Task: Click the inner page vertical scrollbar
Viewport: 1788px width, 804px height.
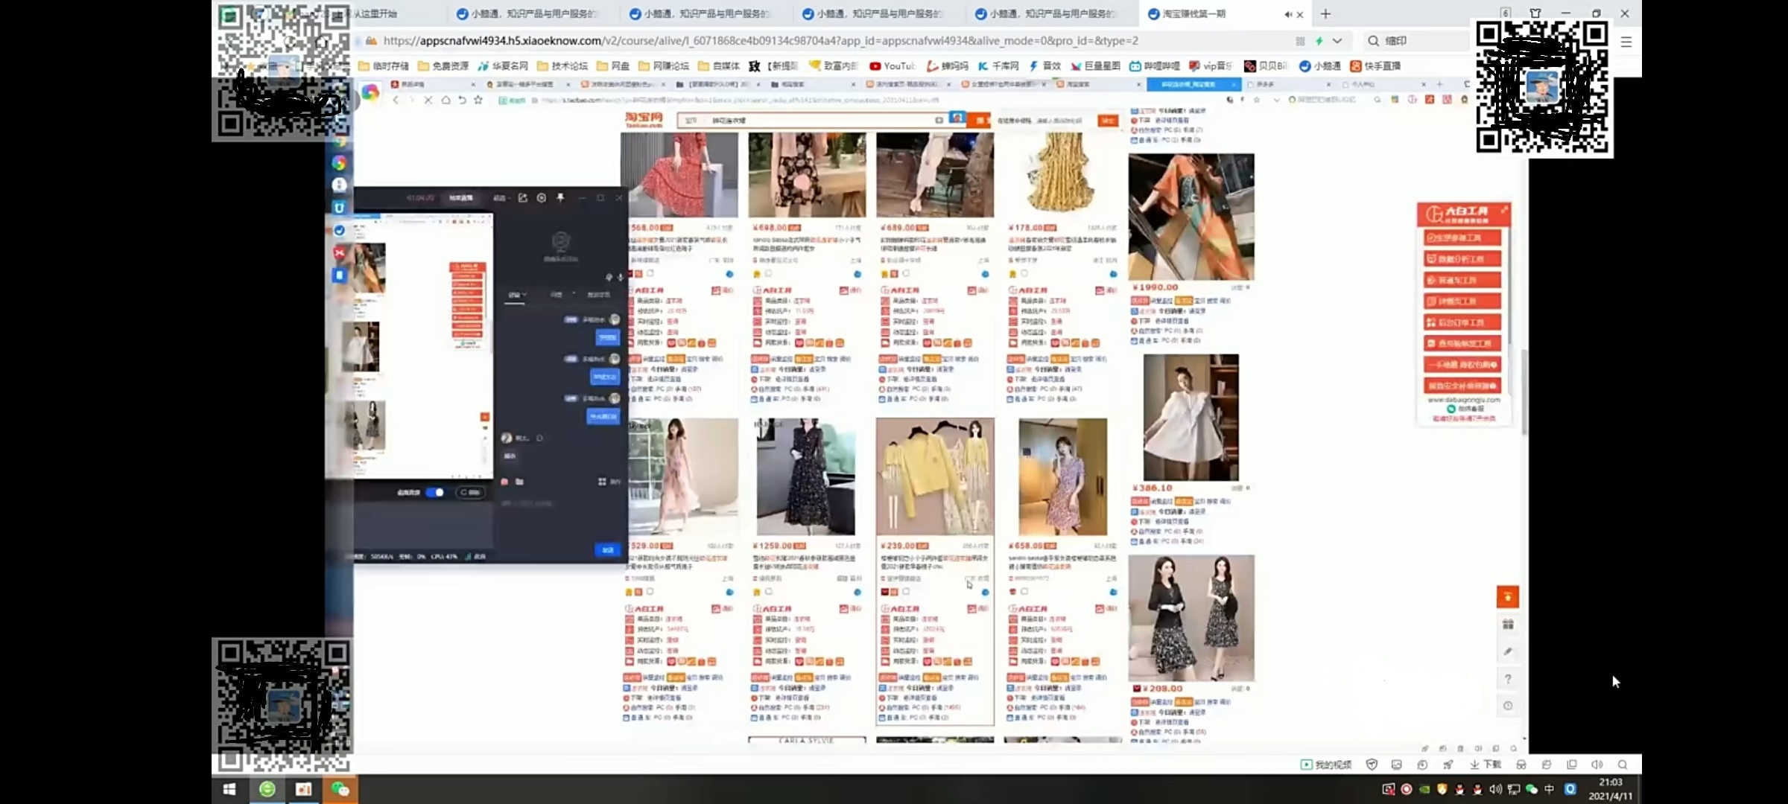Action: 1524,391
